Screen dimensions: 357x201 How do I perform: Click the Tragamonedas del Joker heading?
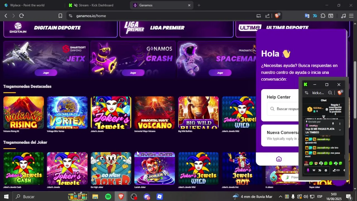pyautogui.click(x=25, y=142)
